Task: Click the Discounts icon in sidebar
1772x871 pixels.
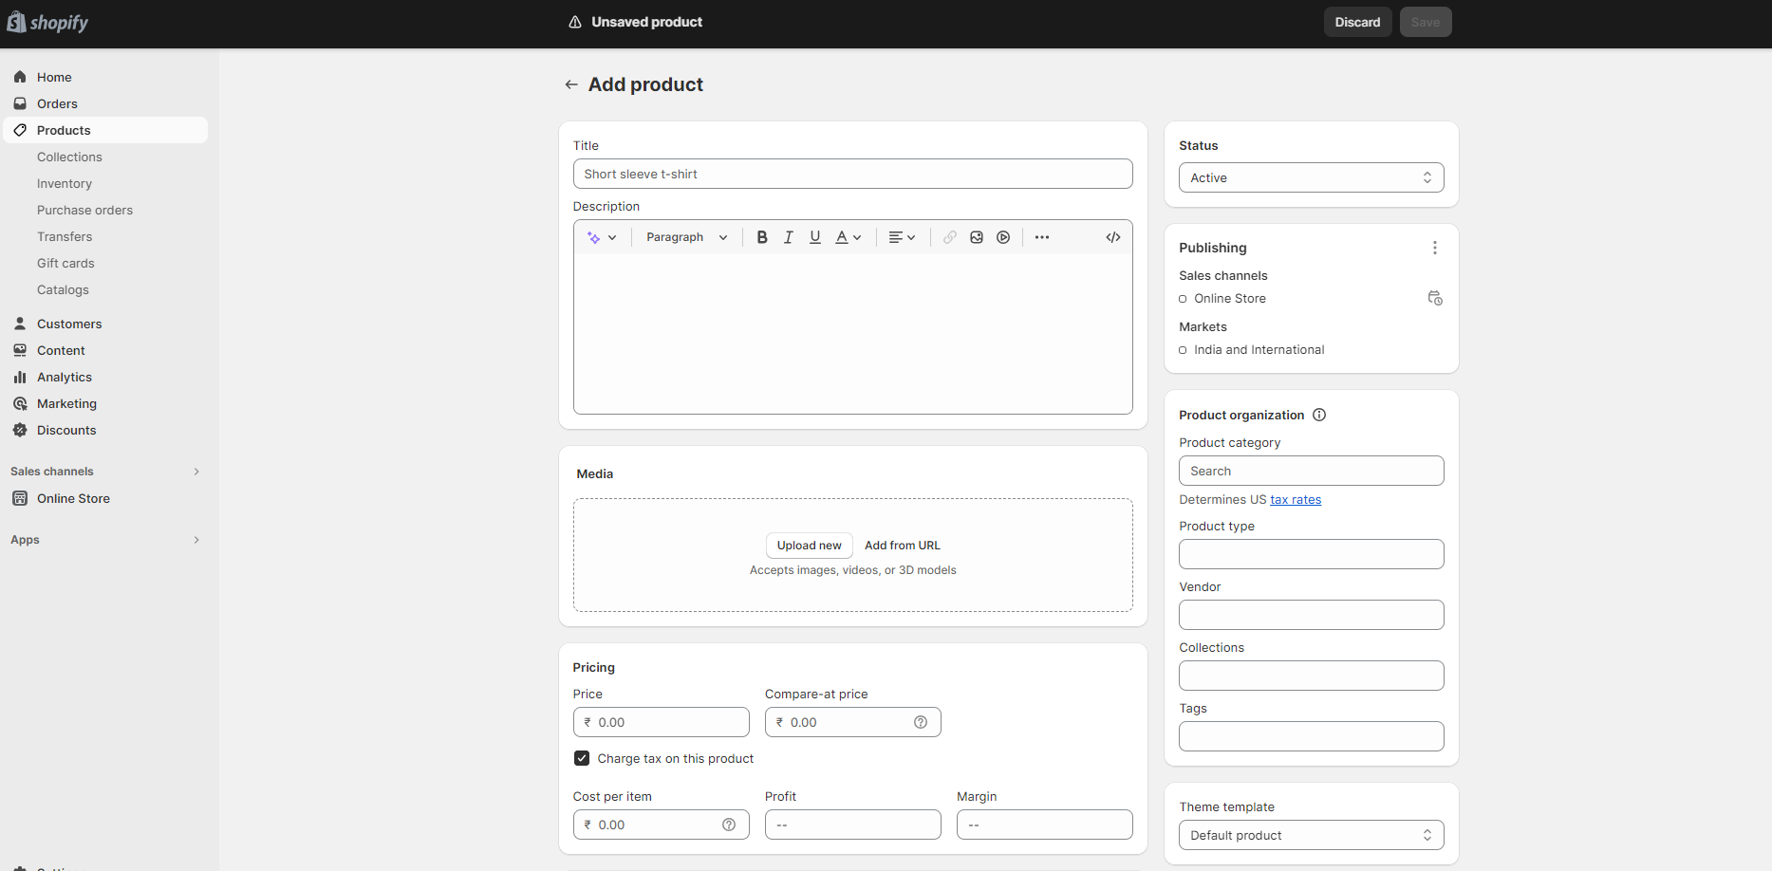Action: click(x=20, y=430)
